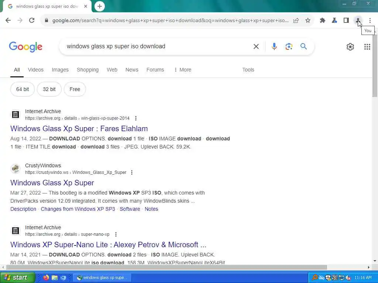Clear the search box with X icon

256,46
